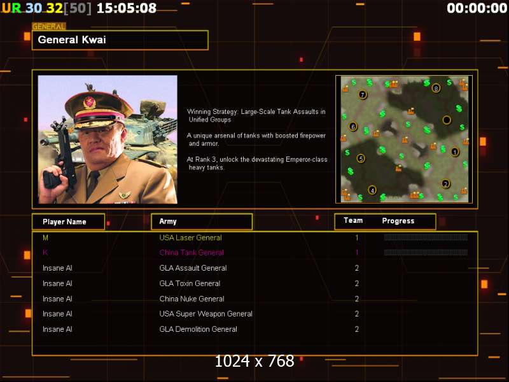Image resolution: width=509 pixels, height=382 pixels.
Task: Click the UR indicator in top-left overlay
Action: coord(11,8)
